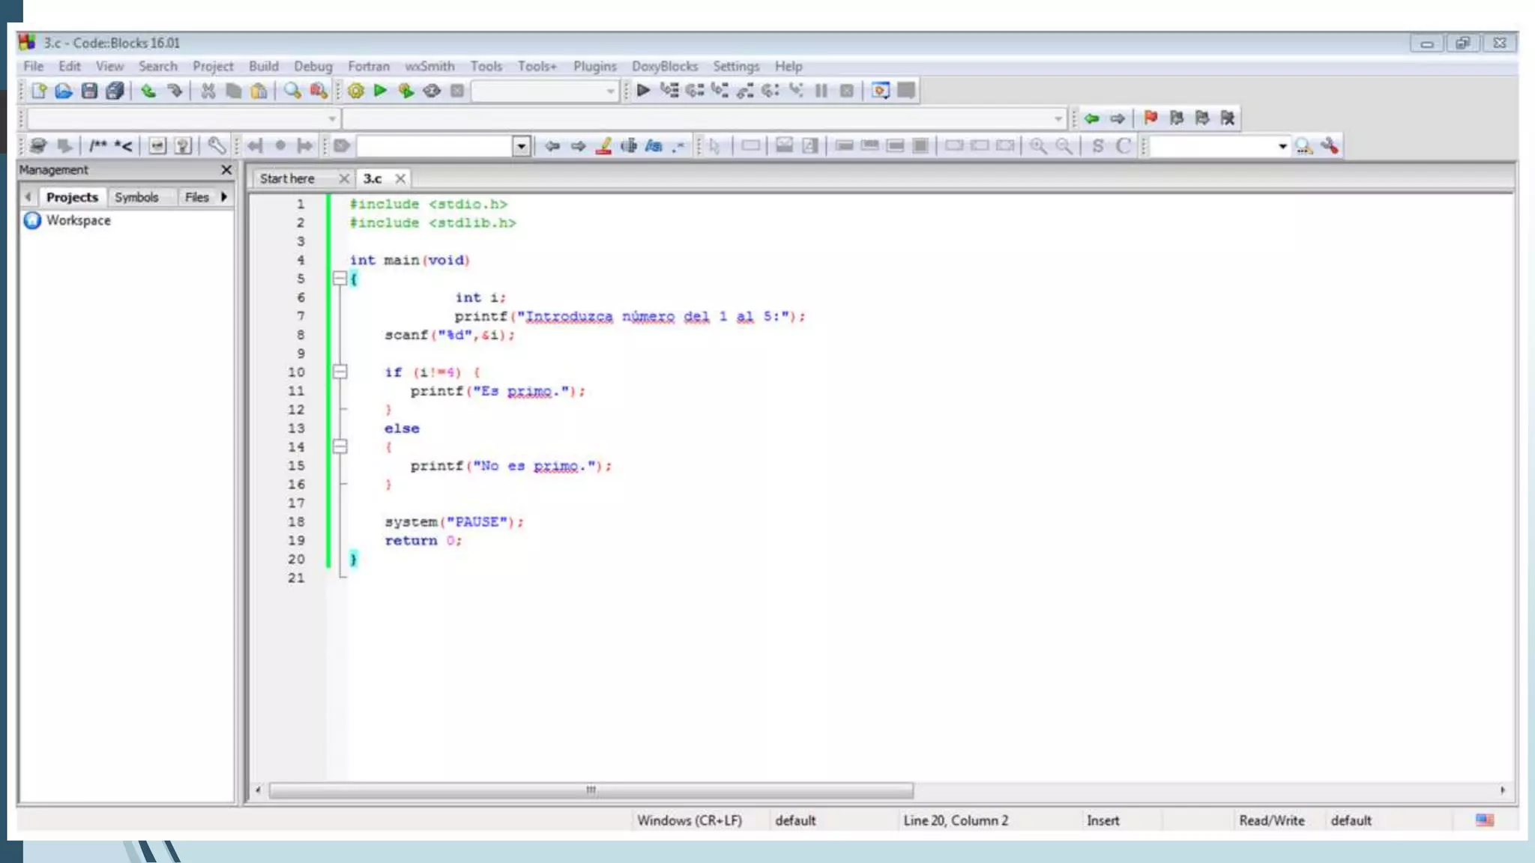Collapse the if block fold at line 10

click(x=340, y=372)
